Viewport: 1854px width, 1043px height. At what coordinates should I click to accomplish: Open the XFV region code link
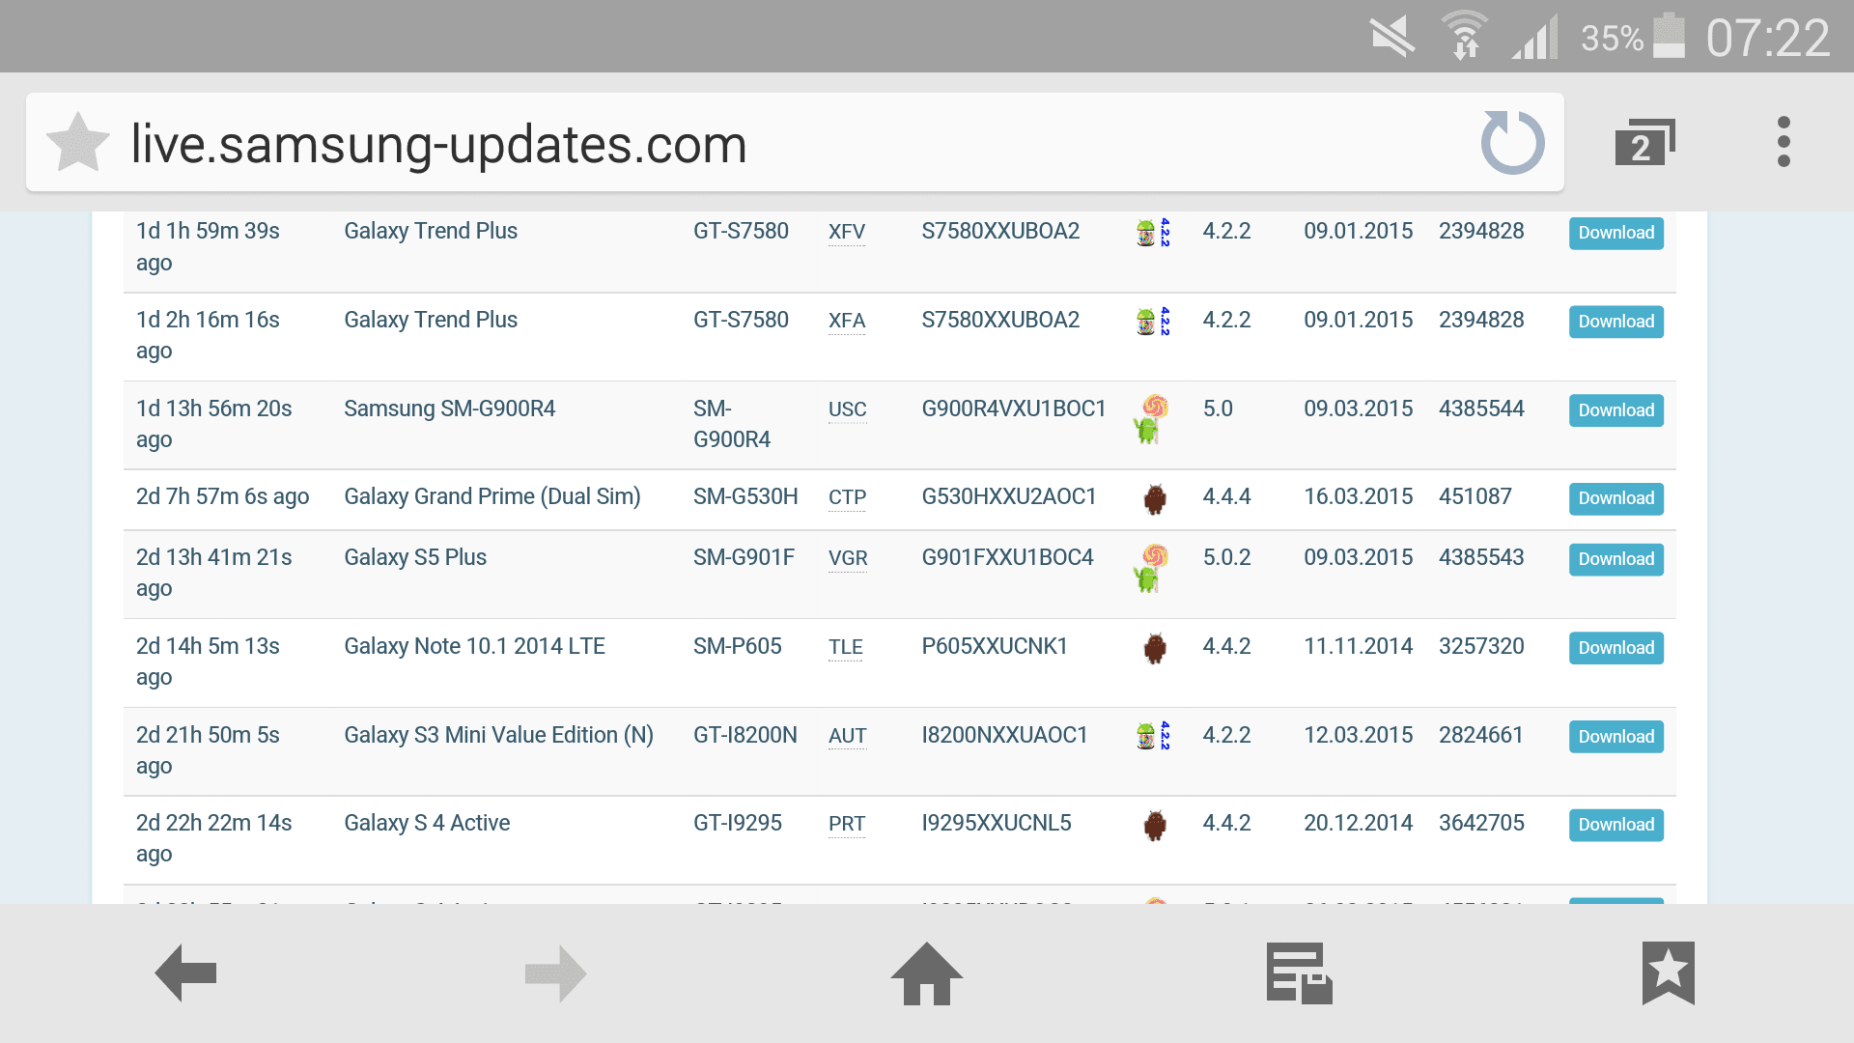click(847, 232)
